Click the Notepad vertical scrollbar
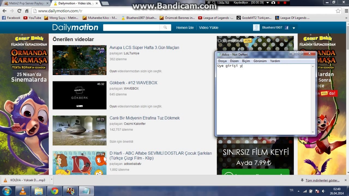This screenshot has width=349, height=196. (x=313, y=99)
